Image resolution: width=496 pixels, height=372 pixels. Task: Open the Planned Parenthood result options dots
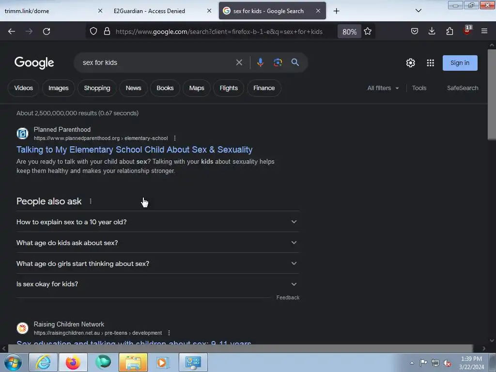174,138
